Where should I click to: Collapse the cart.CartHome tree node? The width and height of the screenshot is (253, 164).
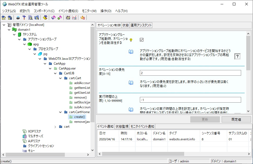click(x=60, y=112)
